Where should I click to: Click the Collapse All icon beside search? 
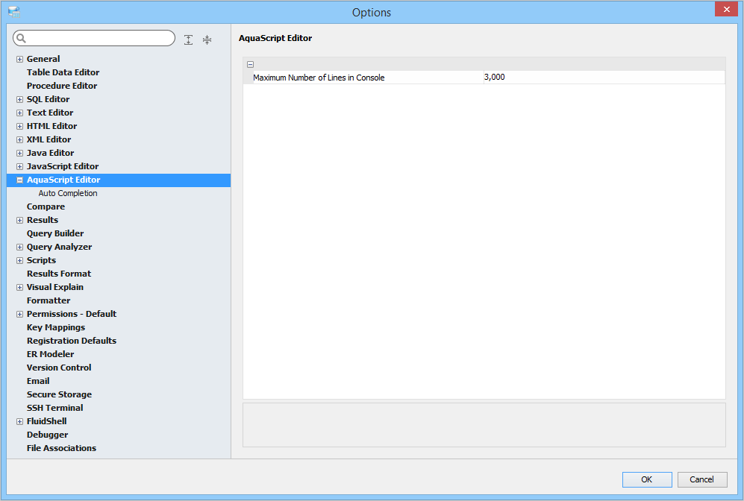click(207, 40)
